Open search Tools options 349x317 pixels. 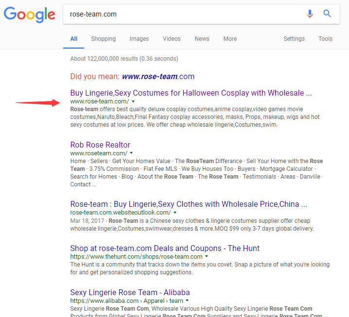tap(325, 39)
